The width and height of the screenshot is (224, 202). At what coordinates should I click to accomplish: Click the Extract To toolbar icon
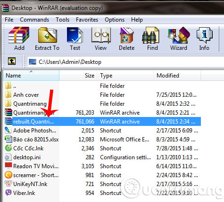pyautogui.click(x=48, y=35)
